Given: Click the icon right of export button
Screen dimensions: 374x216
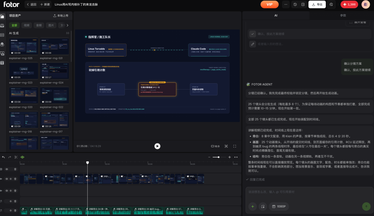Looking at the screenshot, I should click(331, 4).
